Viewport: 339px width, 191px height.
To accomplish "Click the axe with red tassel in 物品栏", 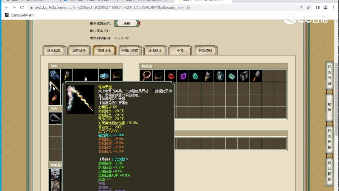I will pyautogui.click(x=256, y=76).
